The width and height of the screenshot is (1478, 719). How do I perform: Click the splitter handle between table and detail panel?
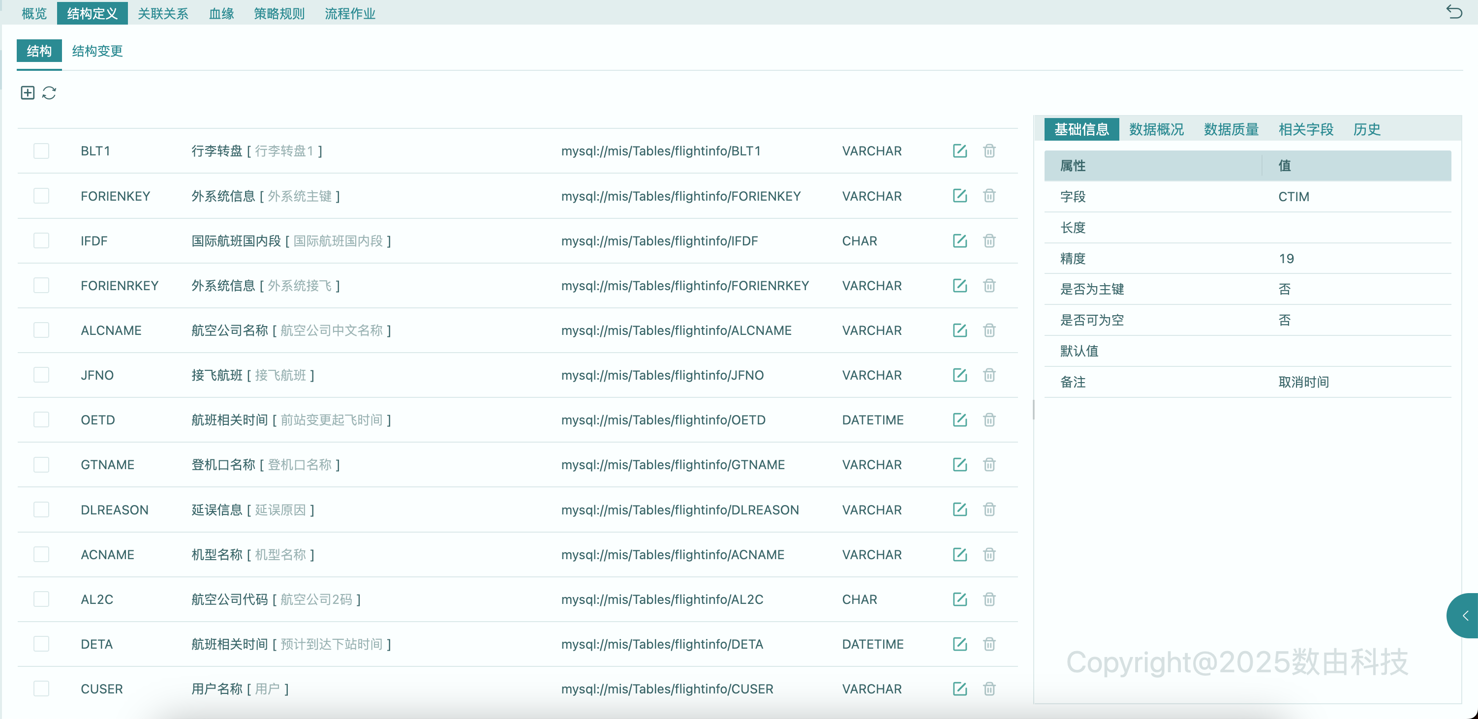tap(1033, 409)
